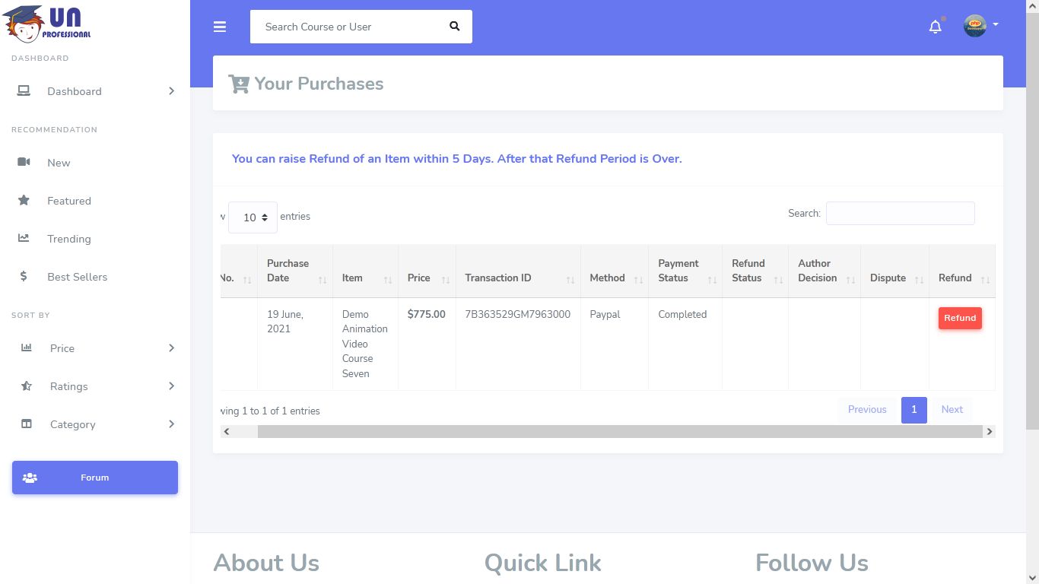Click the Featured star icon
The width and height of the screenshot is (1039, 584).
point(24,201)
